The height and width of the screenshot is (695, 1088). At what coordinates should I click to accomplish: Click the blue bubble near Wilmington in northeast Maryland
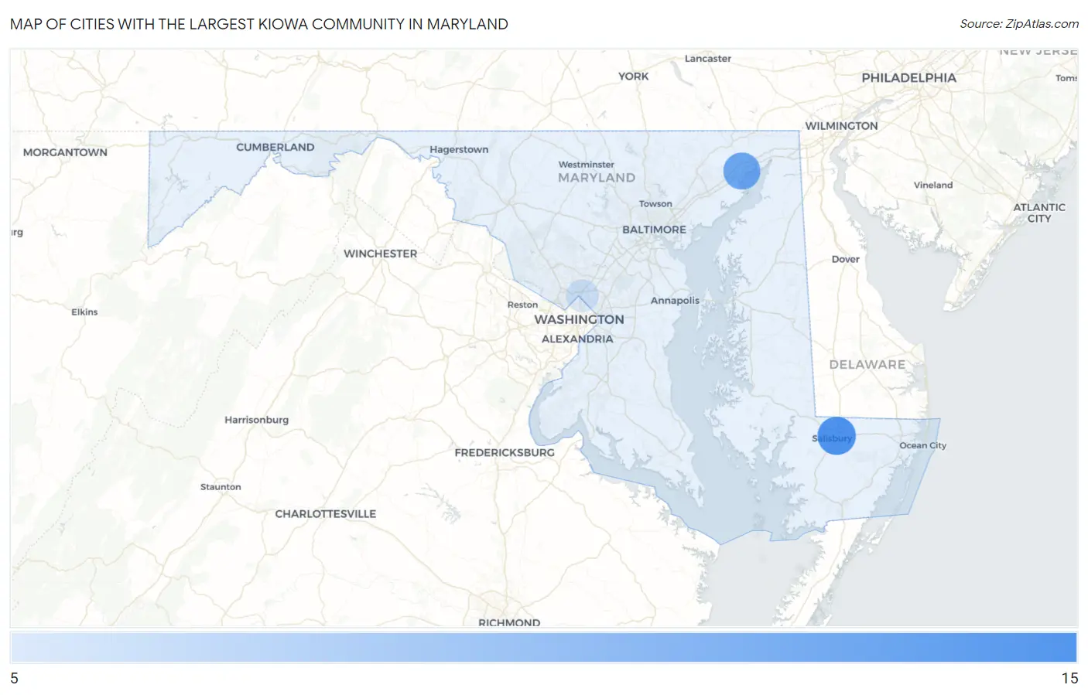coord(741,171)
